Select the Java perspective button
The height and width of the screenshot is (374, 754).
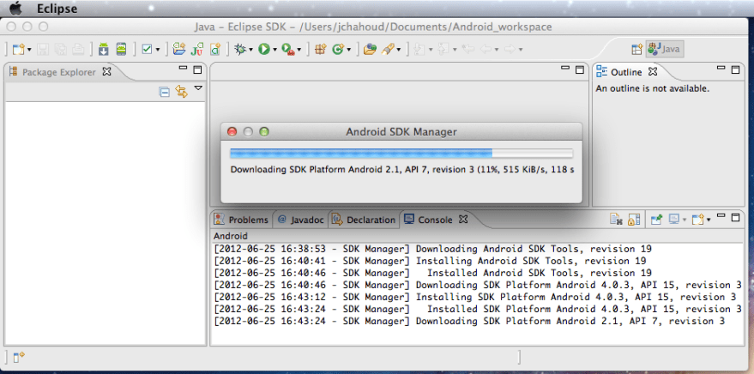[665, 50]
